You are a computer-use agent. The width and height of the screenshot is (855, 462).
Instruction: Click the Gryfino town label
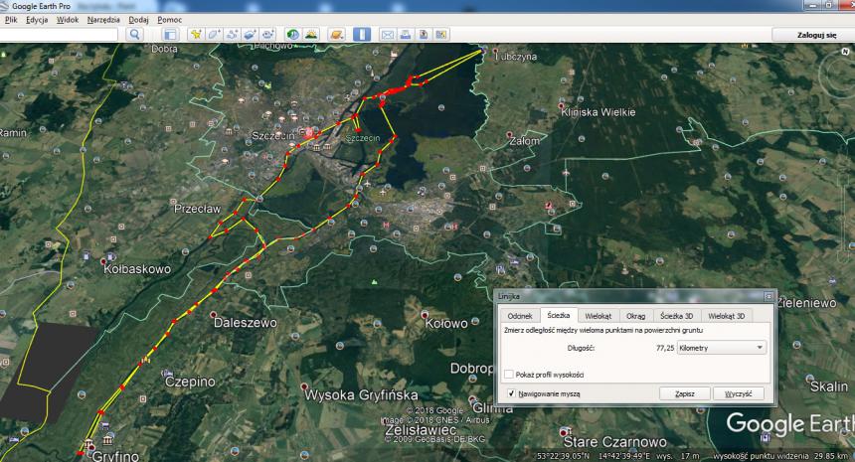(115, 455)
